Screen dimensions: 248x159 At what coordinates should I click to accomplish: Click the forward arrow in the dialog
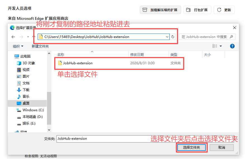22,37
